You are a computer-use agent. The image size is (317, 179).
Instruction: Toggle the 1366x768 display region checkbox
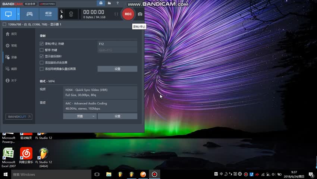pyautogui.click(x=4, y=24)
